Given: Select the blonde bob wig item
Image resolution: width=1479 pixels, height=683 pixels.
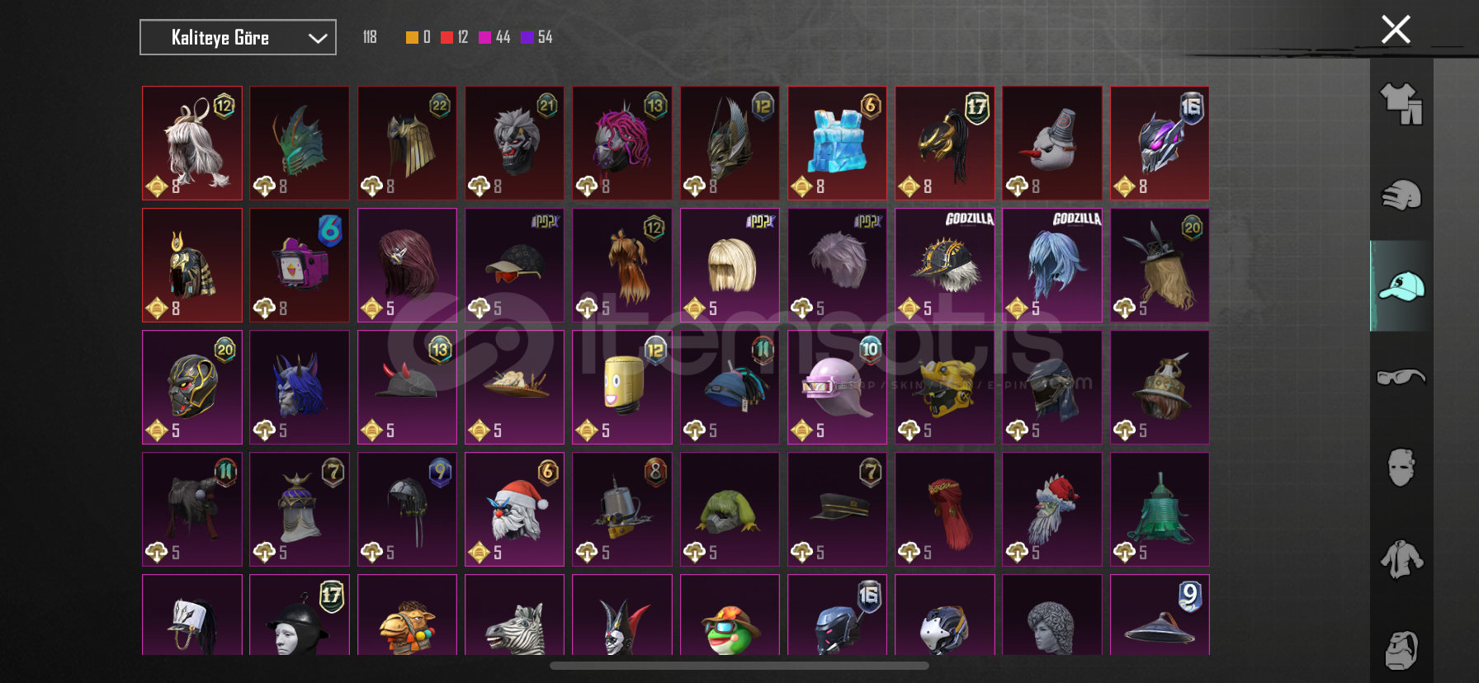Looking at the screenshot, I should 730,265.
